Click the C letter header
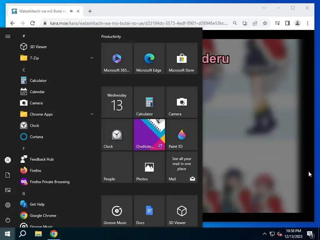Image resolution: width=320 pixels, height=240 pixels. 24,70
